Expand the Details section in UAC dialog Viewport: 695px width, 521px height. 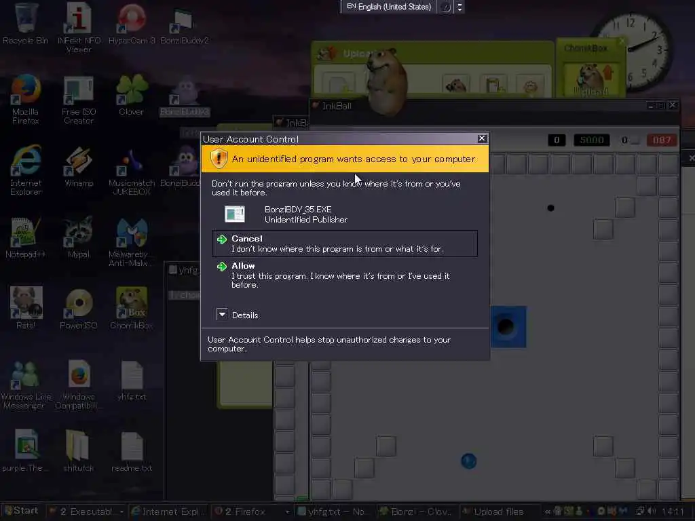(x=237, y=315)
